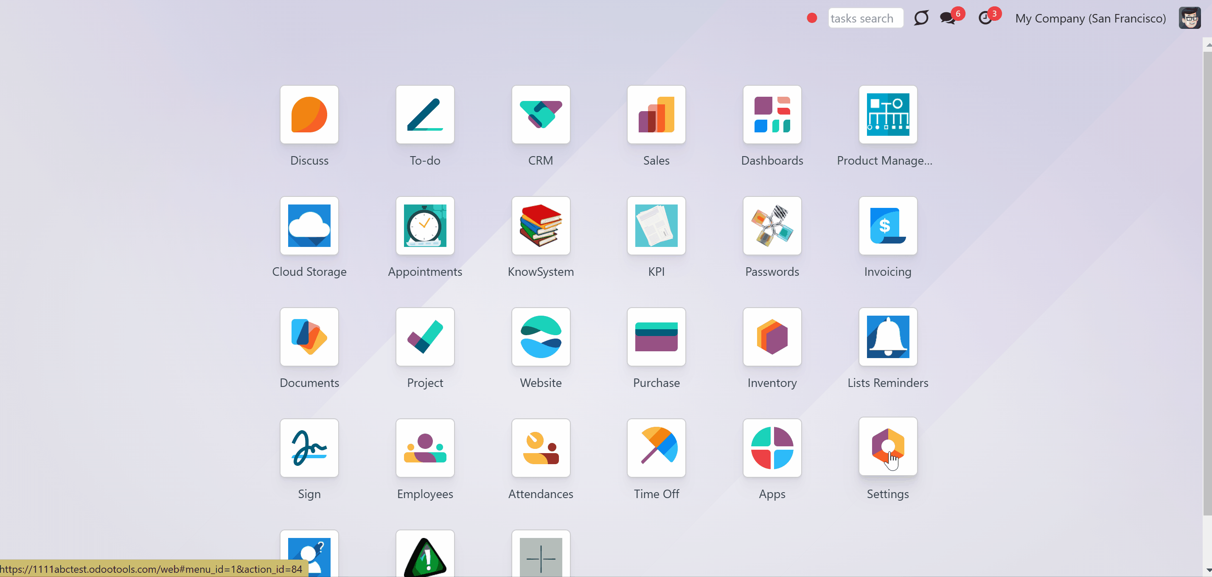Open the Website app
1212x577 pixels.
541,337
